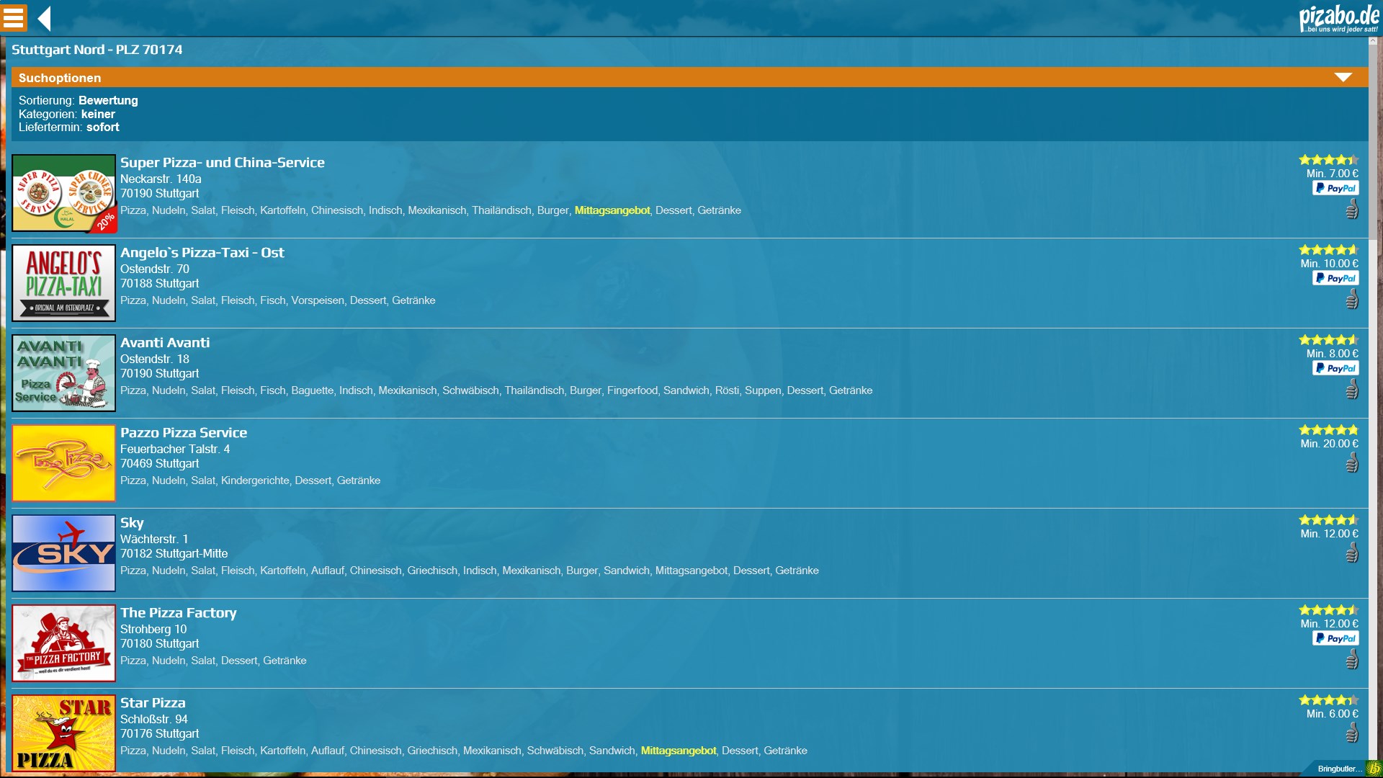Screen dimensions: 1383x778
Task: Open Angelo's Pizza-Taxi logo thumbnail
Action: [x=63, y=283]
